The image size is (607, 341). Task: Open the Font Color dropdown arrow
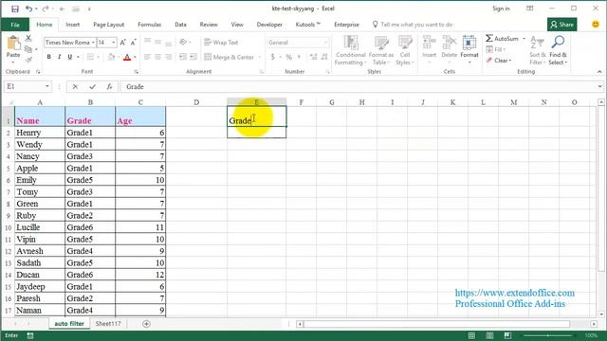(x=135, y=57)
